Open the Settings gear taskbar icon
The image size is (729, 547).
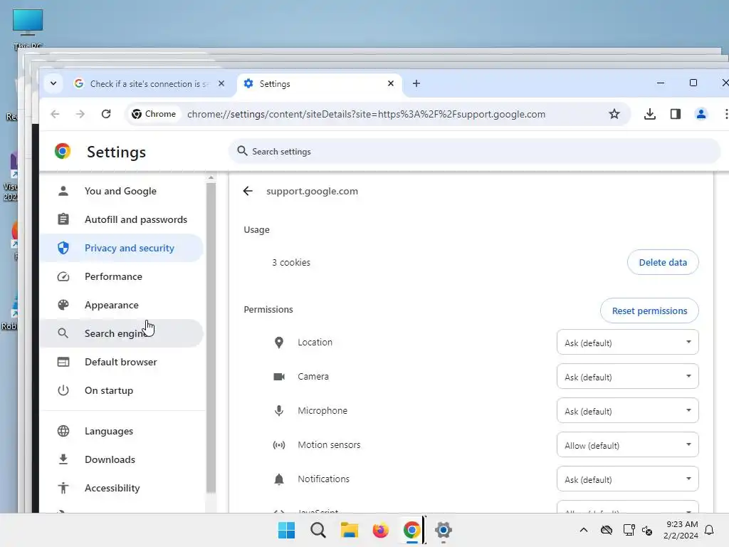444,530
